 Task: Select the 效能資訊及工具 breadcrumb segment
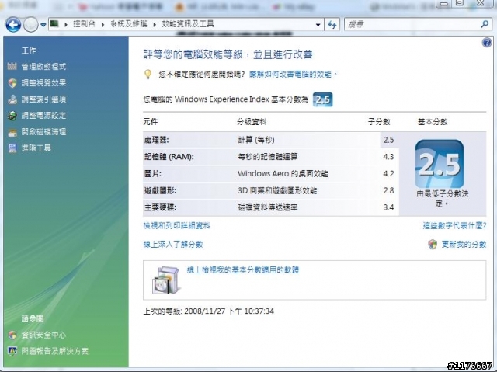click(x=188, y=24)
